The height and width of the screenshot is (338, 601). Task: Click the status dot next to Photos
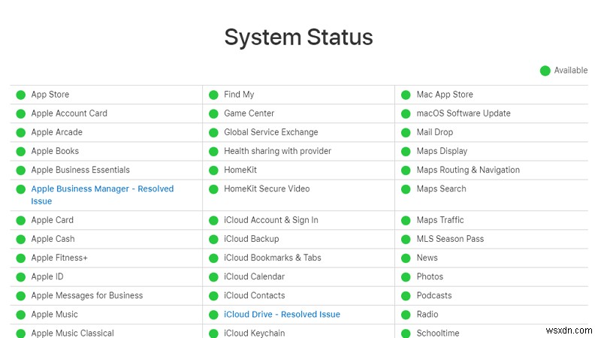(406, 277)
